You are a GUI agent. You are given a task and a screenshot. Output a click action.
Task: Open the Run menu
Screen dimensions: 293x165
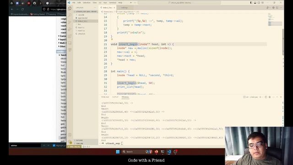pos(105,3)
